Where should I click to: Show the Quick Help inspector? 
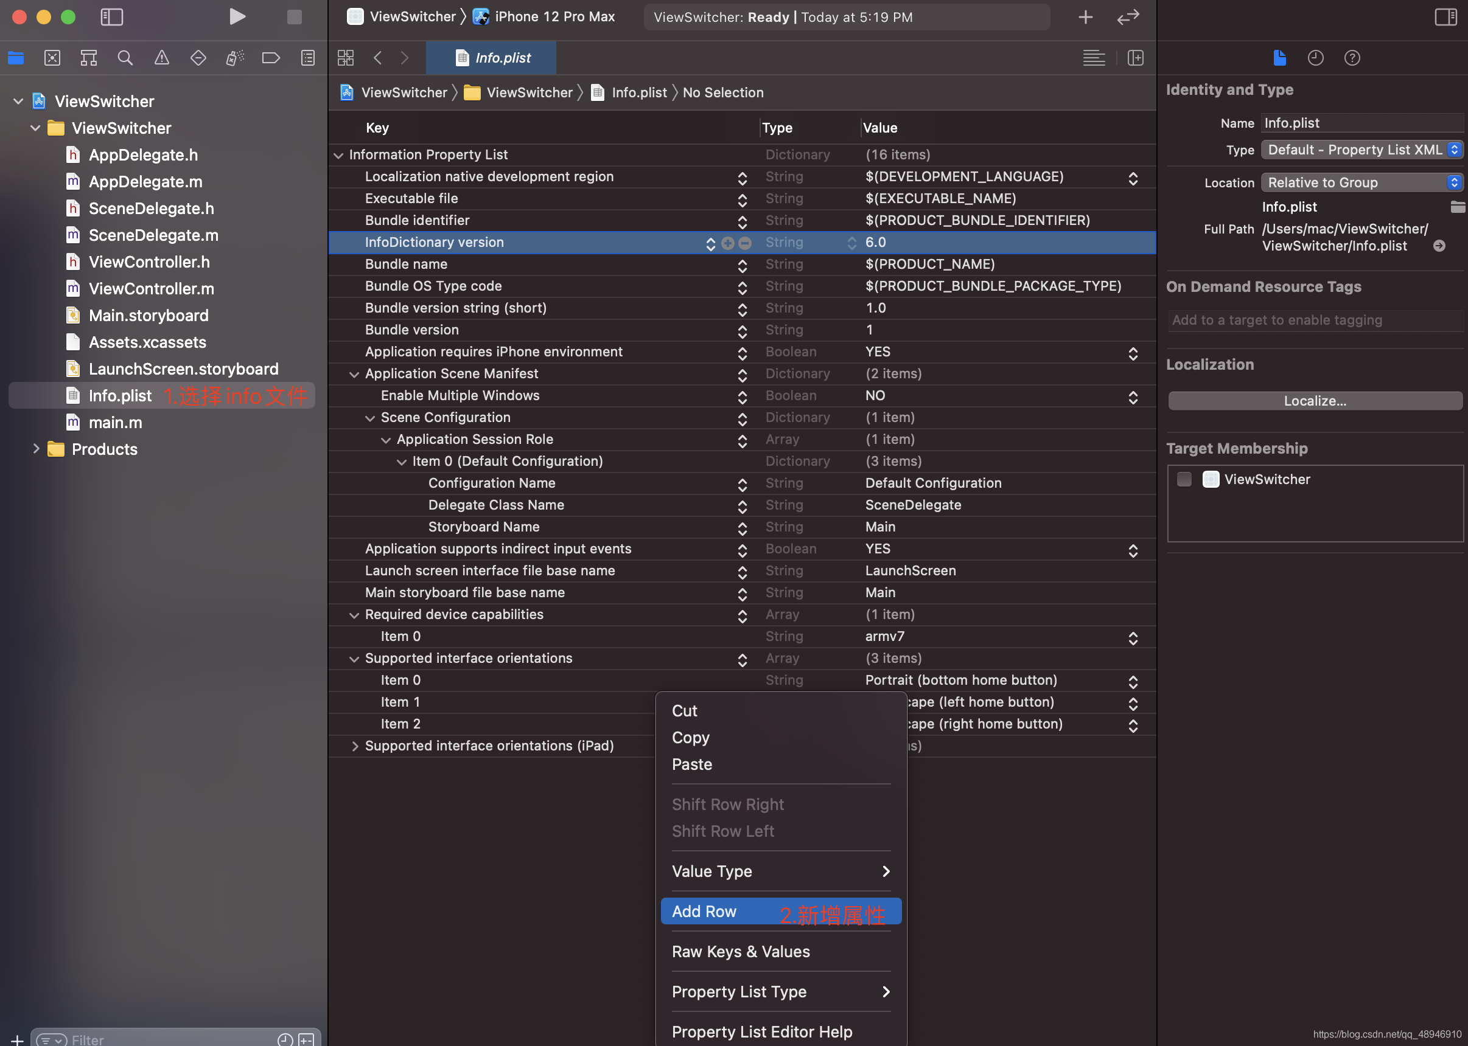tap(1352, 58)
